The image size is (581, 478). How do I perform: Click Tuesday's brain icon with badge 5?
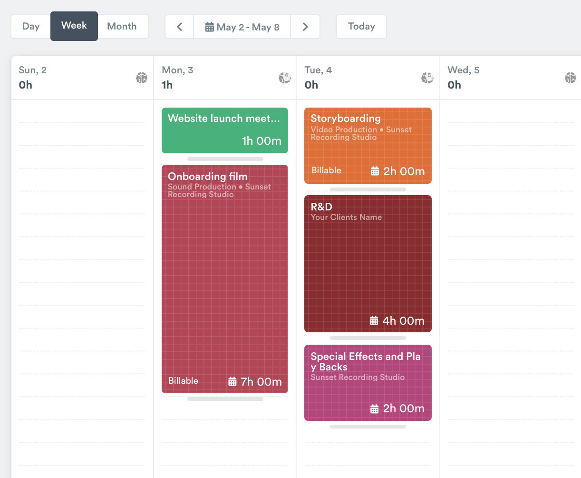pos(427,78)
